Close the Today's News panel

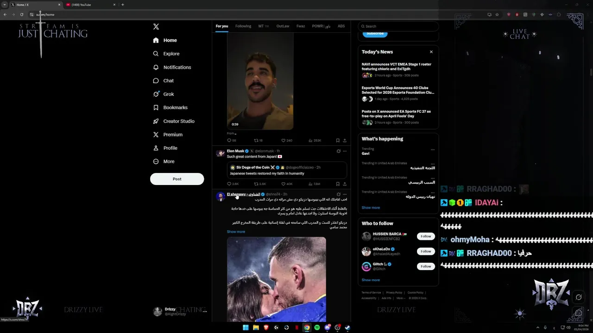431,52
